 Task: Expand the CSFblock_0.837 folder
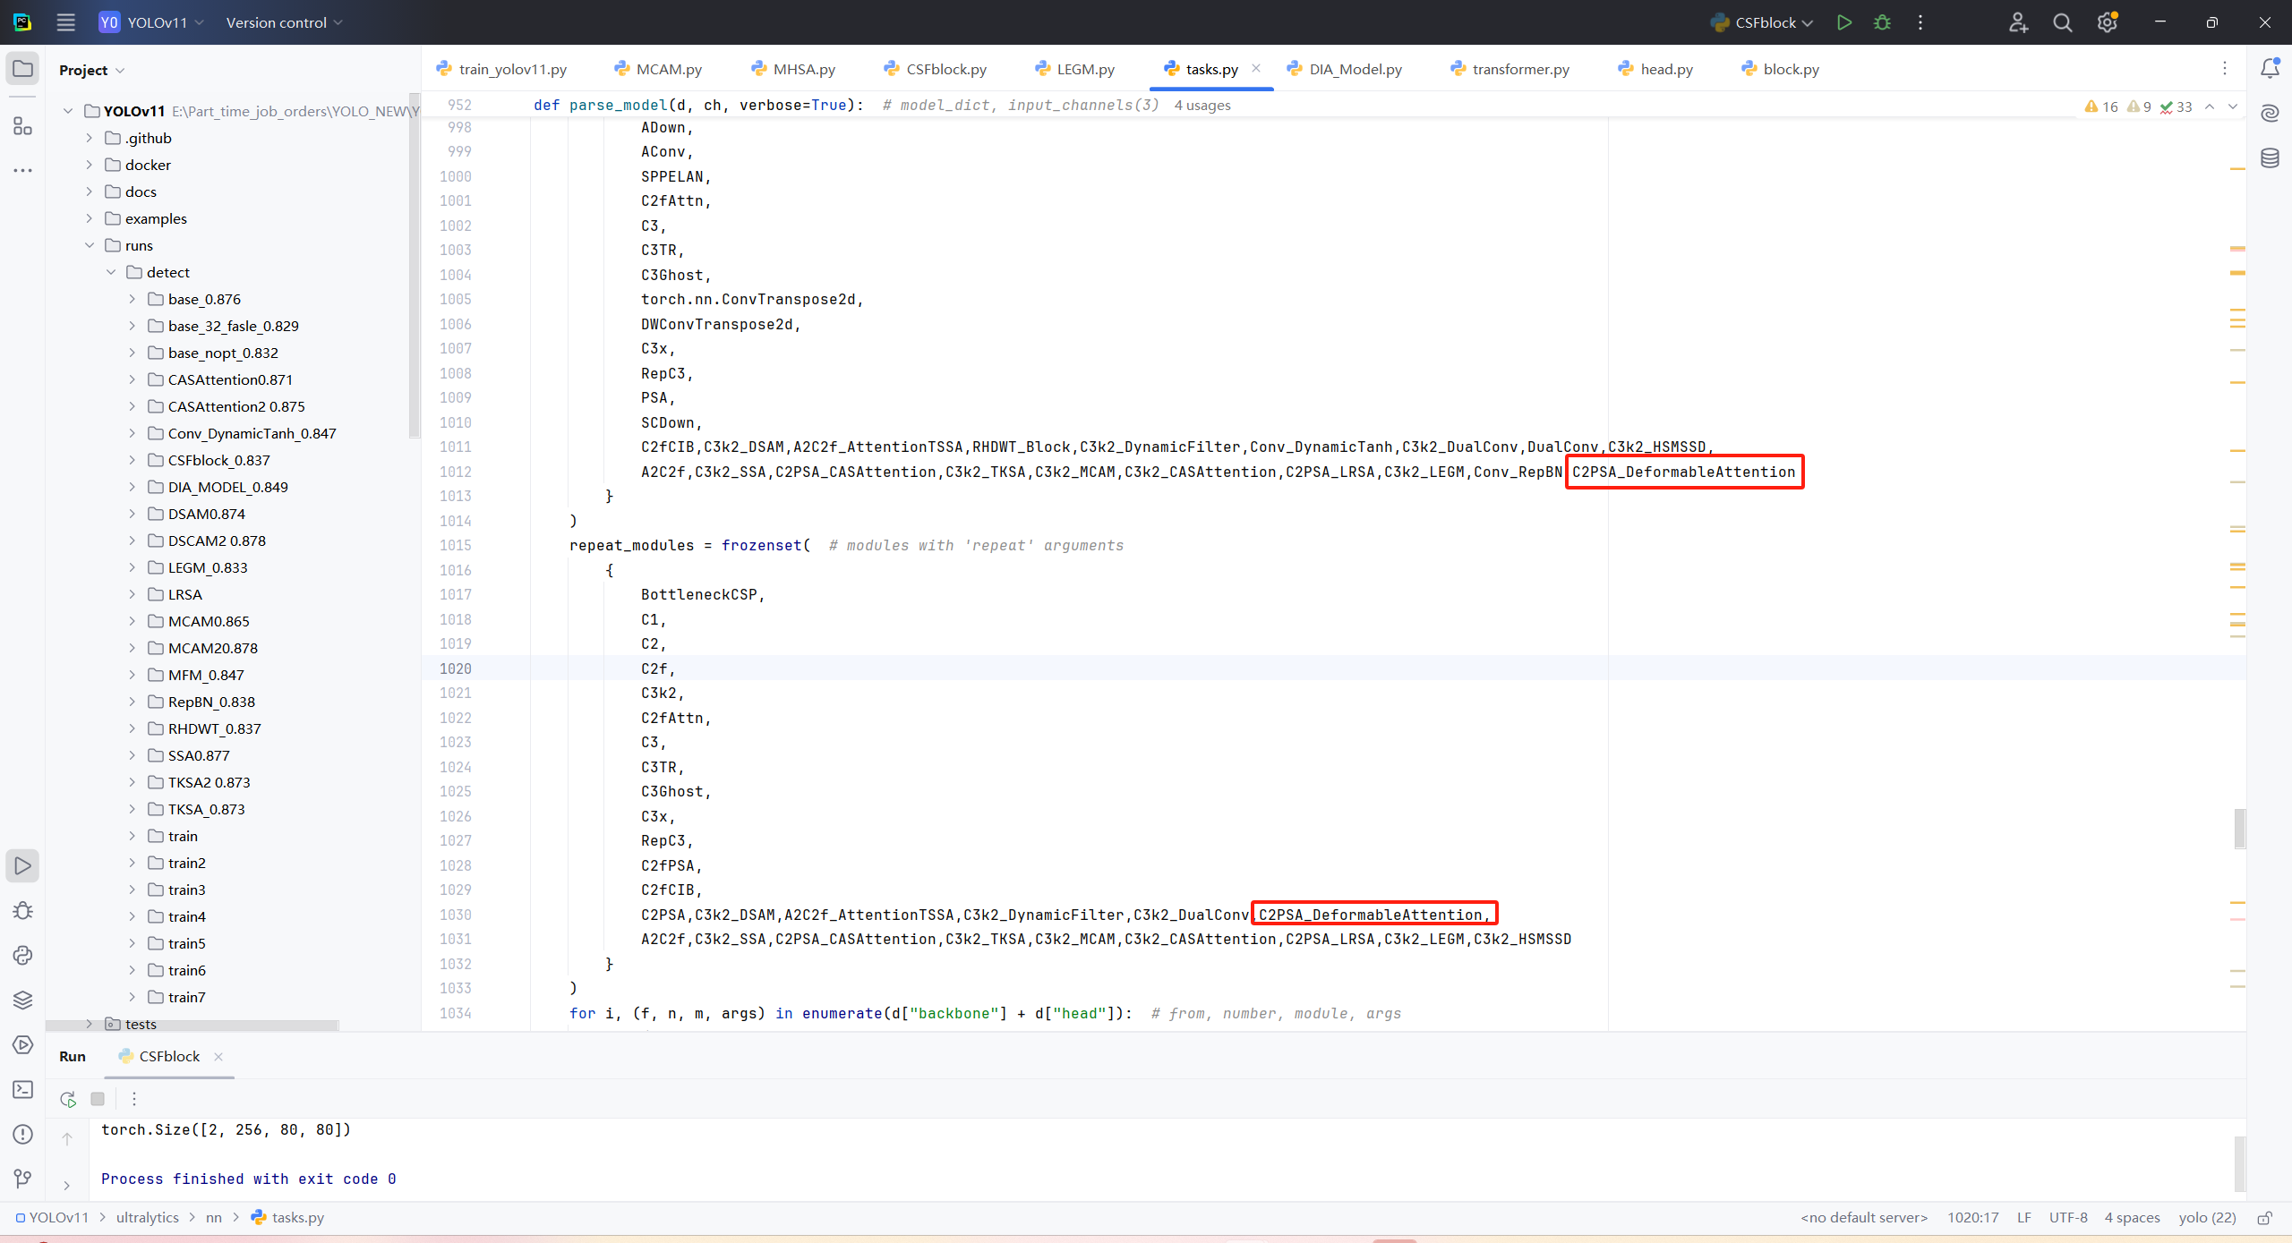tap(133, 460)
